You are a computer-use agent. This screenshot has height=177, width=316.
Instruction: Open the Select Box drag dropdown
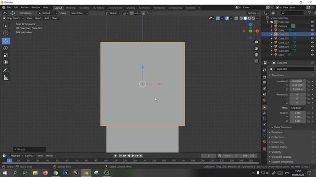coord(79,13)
